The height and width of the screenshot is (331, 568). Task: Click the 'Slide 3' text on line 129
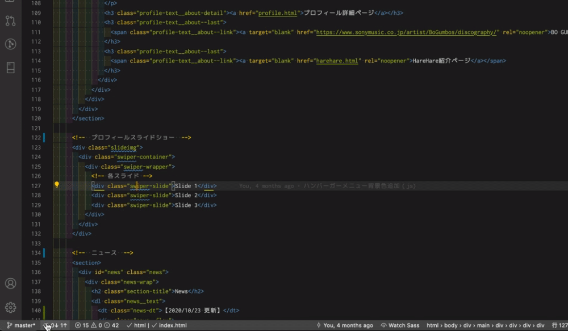(186, 205)
